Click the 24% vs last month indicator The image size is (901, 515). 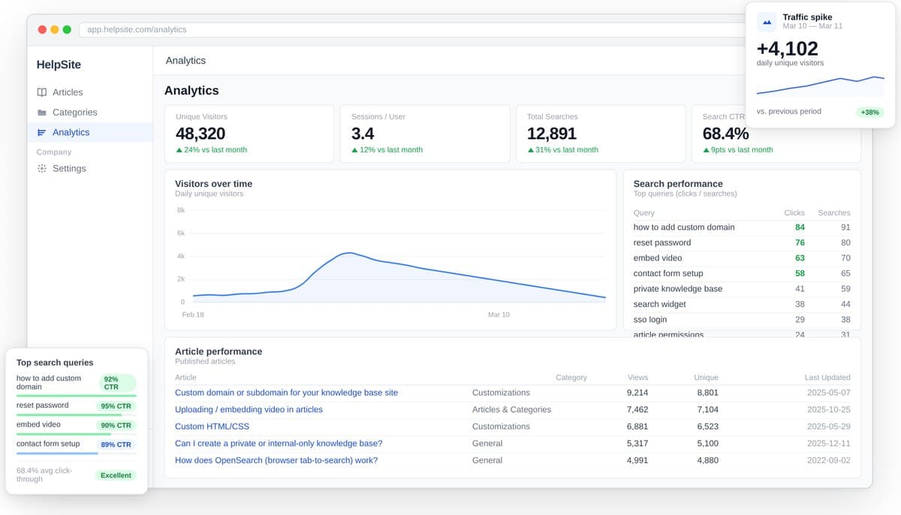pos(212,150)
